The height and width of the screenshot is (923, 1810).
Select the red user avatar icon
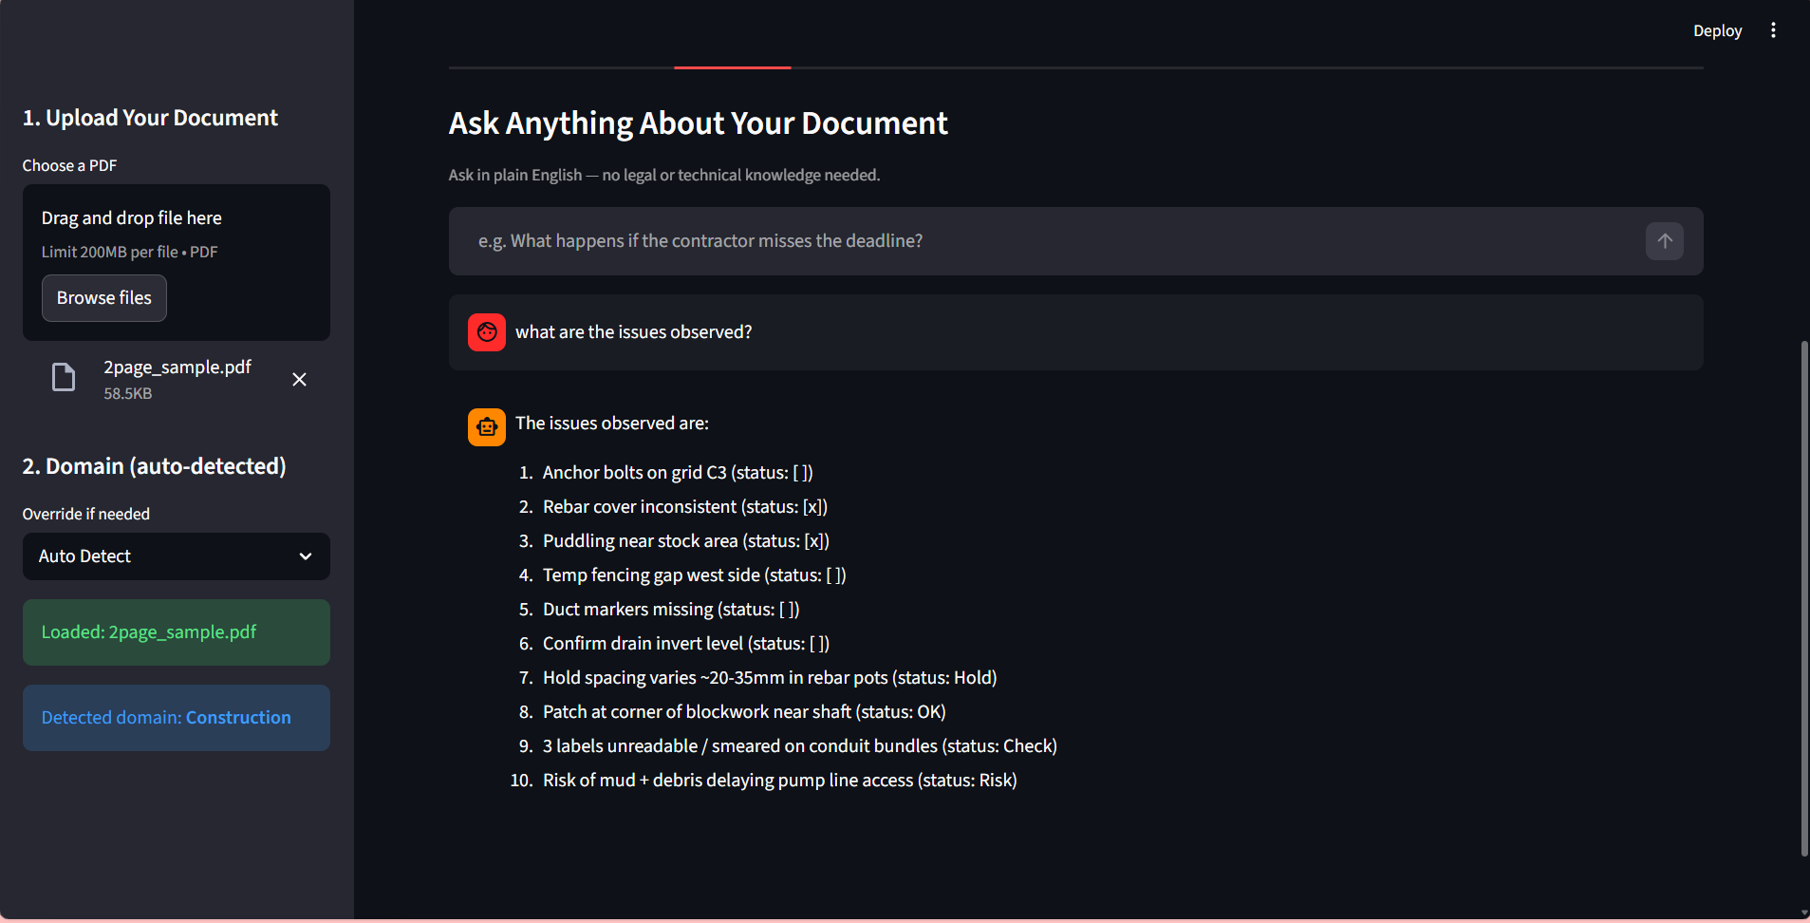click(486, 331)
